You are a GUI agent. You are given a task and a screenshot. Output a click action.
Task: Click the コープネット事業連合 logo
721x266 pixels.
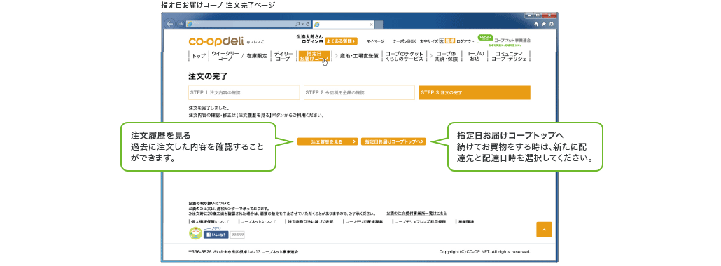click(x=505, y=40)
